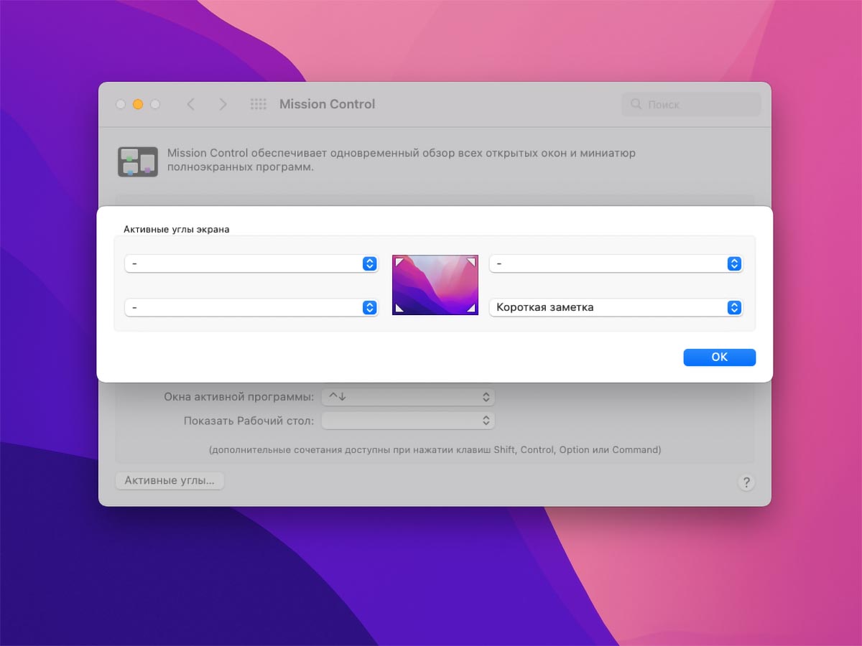Go back with the left chevron
The image size is (862, 646).
(190, 104)
